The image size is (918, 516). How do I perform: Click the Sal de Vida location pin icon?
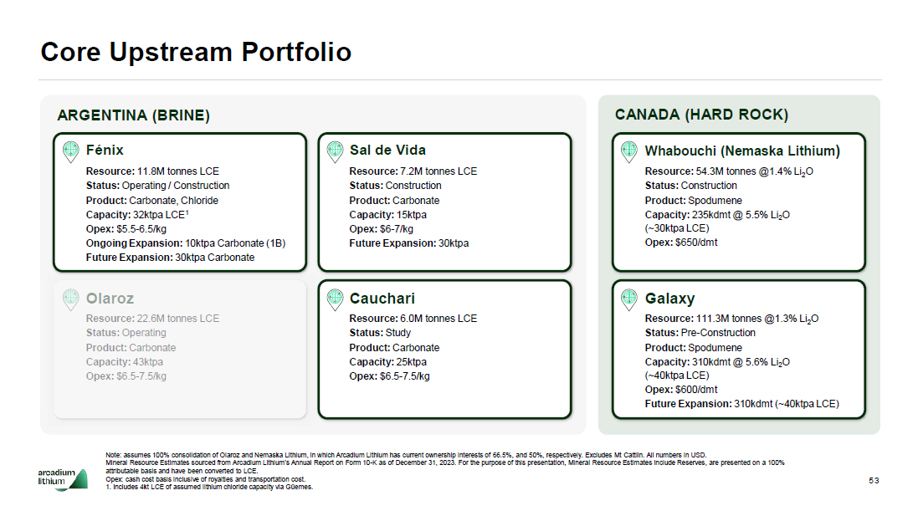(335, 151)
